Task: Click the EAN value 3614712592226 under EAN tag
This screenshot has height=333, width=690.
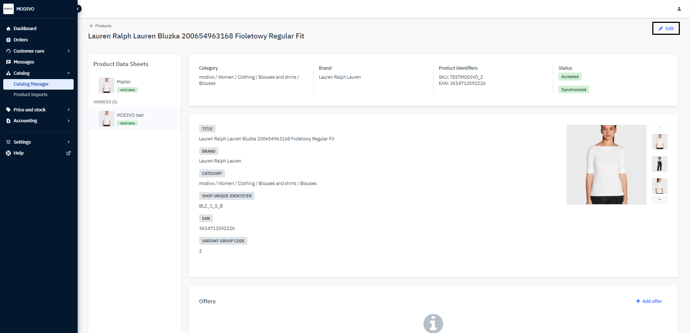Action: 217,229
